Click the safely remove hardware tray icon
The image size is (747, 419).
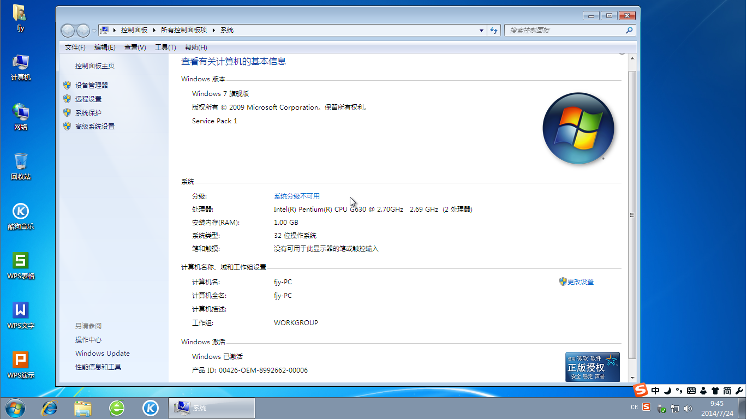(x=661, y=408)
